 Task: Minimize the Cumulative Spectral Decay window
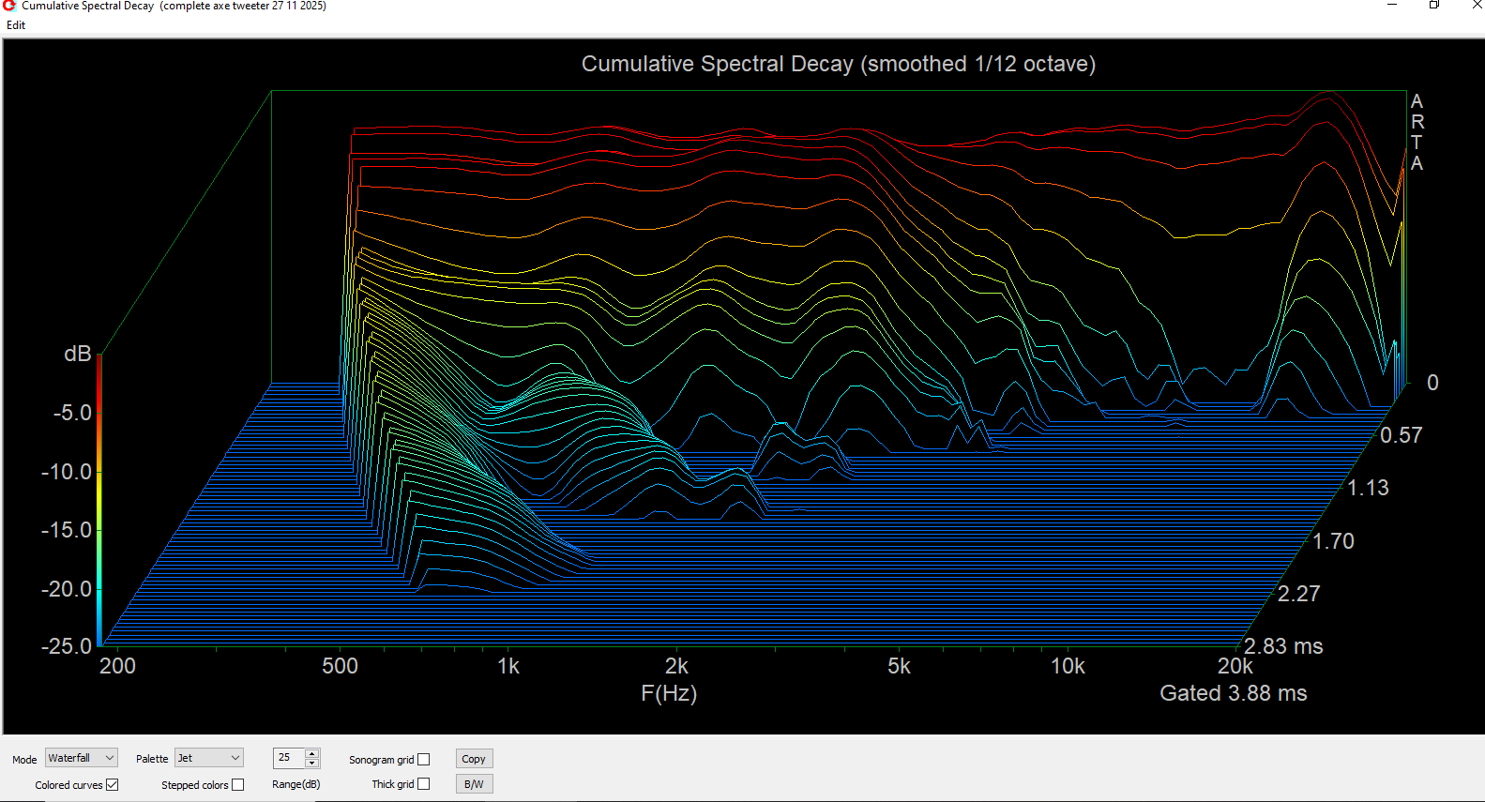1392,6
